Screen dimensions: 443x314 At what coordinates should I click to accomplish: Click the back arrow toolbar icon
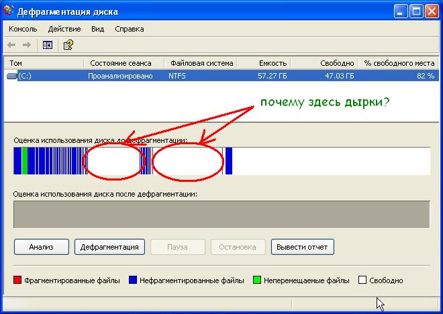pos(11,45)
